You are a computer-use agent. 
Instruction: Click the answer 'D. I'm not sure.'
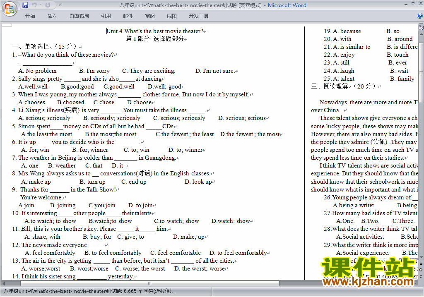215,71
